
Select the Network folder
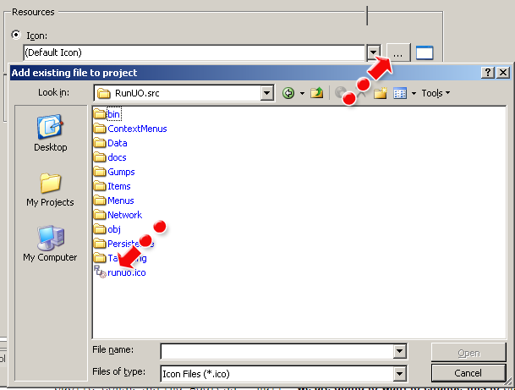coord(124,215)
